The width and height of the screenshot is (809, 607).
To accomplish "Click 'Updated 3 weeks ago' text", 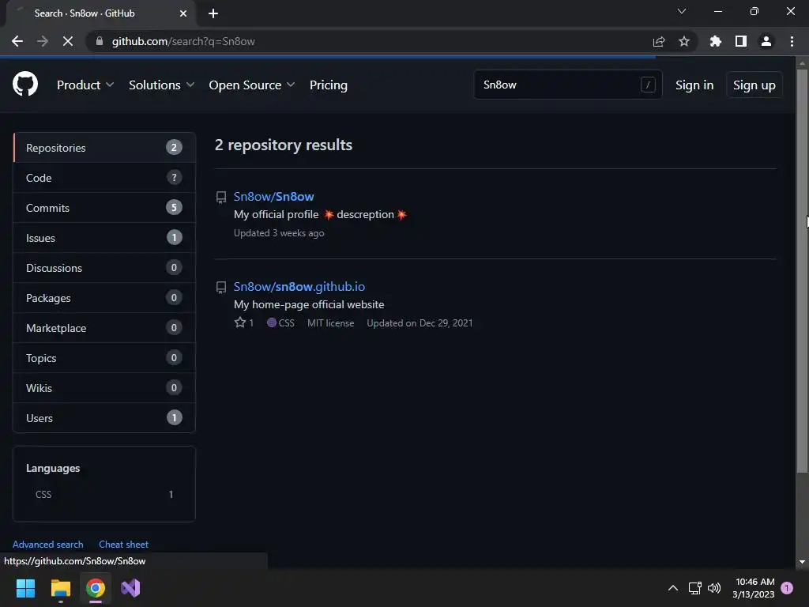I will point(279,233).
